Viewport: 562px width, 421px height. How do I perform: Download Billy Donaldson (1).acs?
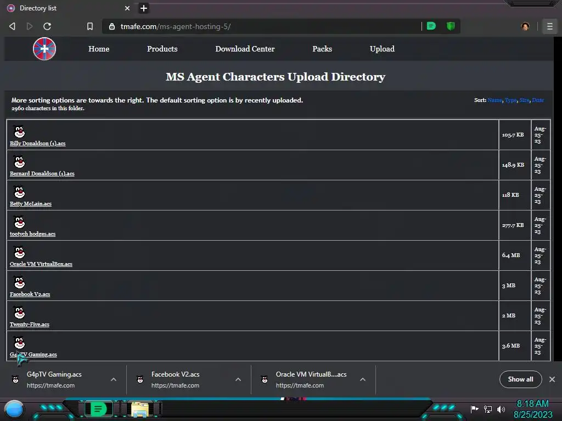pyautogui.click(x=38, y=143)
